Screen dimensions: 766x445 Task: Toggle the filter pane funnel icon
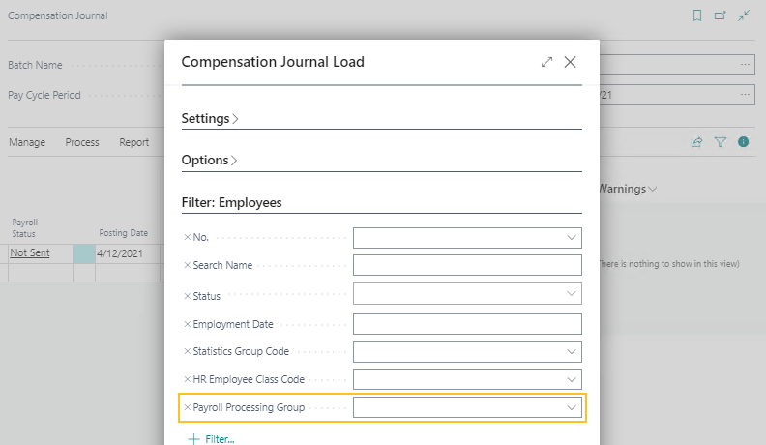[721, 142]
